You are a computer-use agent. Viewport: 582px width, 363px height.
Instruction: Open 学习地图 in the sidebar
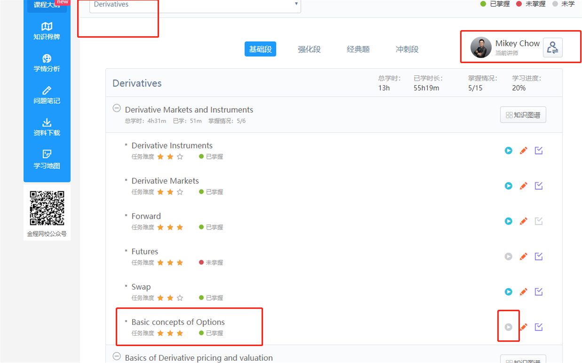47,159
